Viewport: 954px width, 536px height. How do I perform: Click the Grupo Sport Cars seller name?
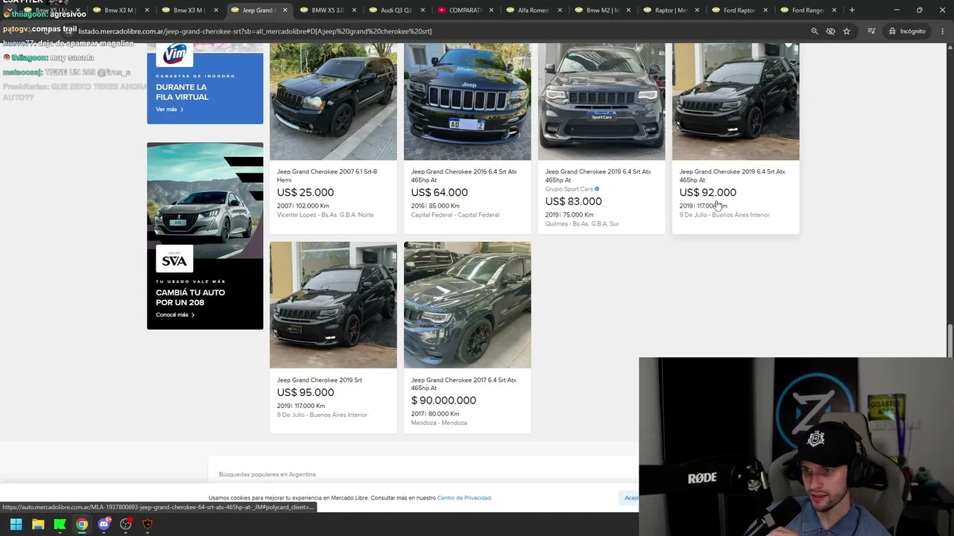point(569,189)
